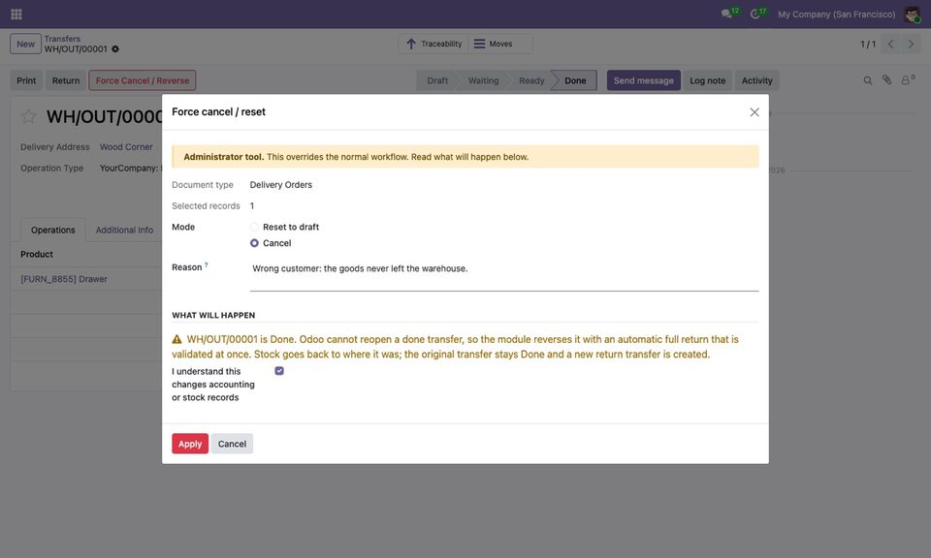The height and width of the screenshot is (558, 931).
Task: Go to the next record arrow
Action: pos(911,44)
